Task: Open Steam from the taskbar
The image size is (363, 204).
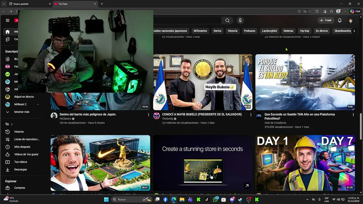Action: [x=240, y=199]
